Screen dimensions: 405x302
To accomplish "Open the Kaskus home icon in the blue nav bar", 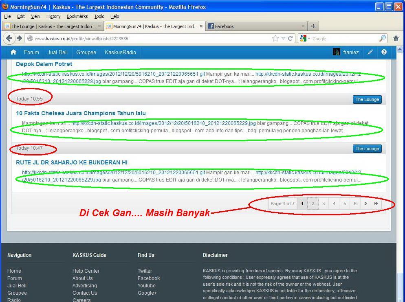I will coord(13,52).
